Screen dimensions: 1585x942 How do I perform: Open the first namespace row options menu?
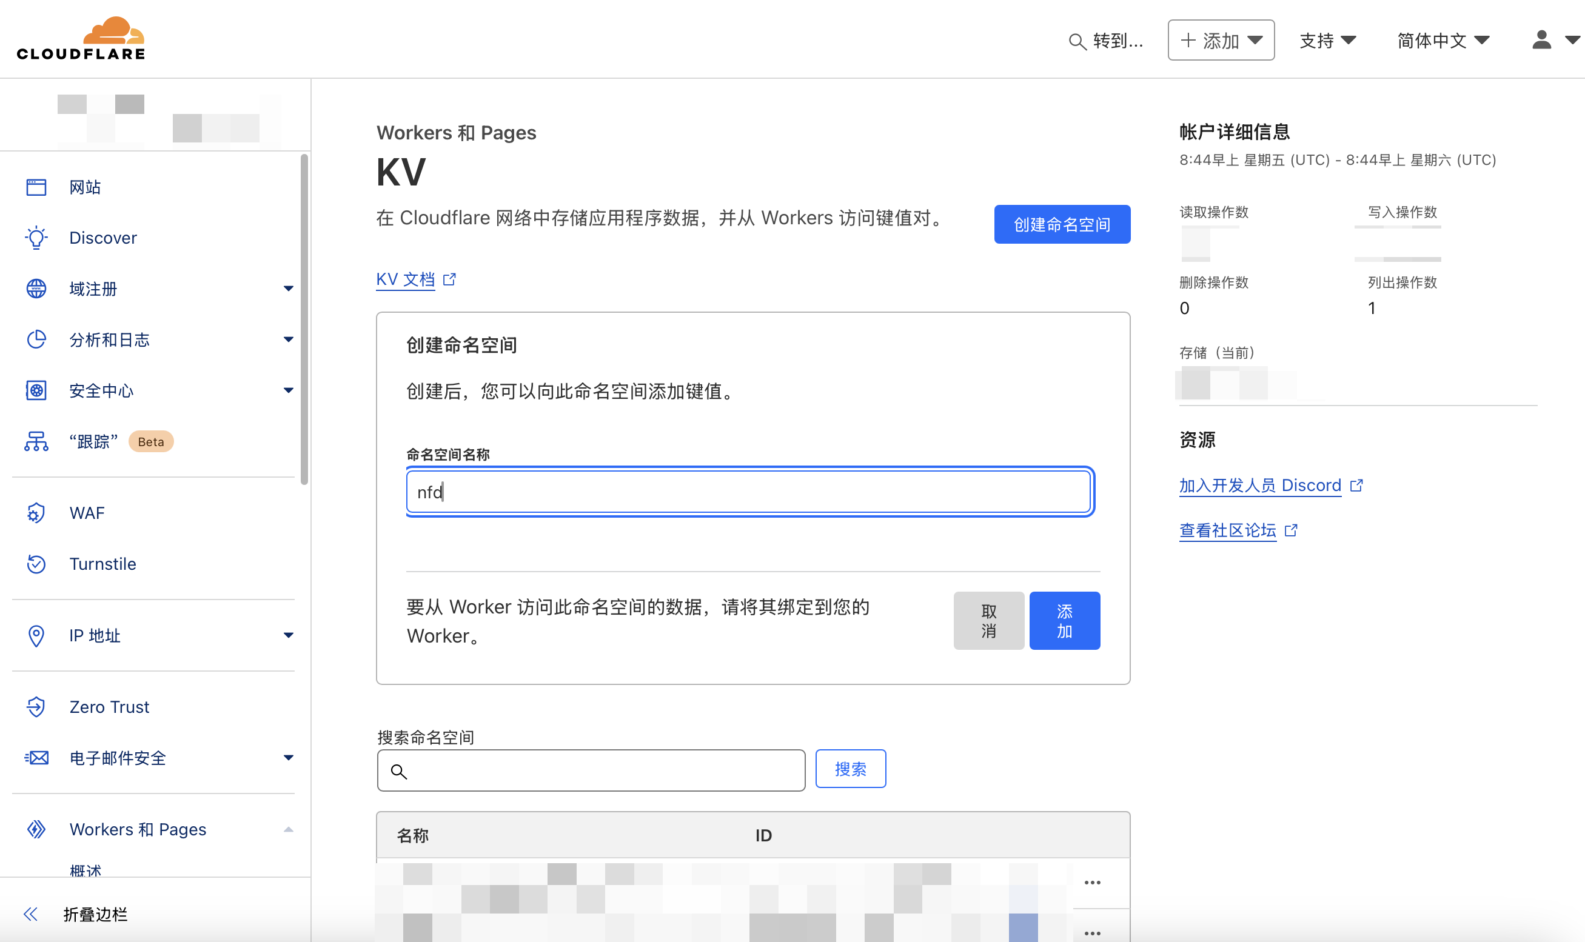tap(1093, 883)
